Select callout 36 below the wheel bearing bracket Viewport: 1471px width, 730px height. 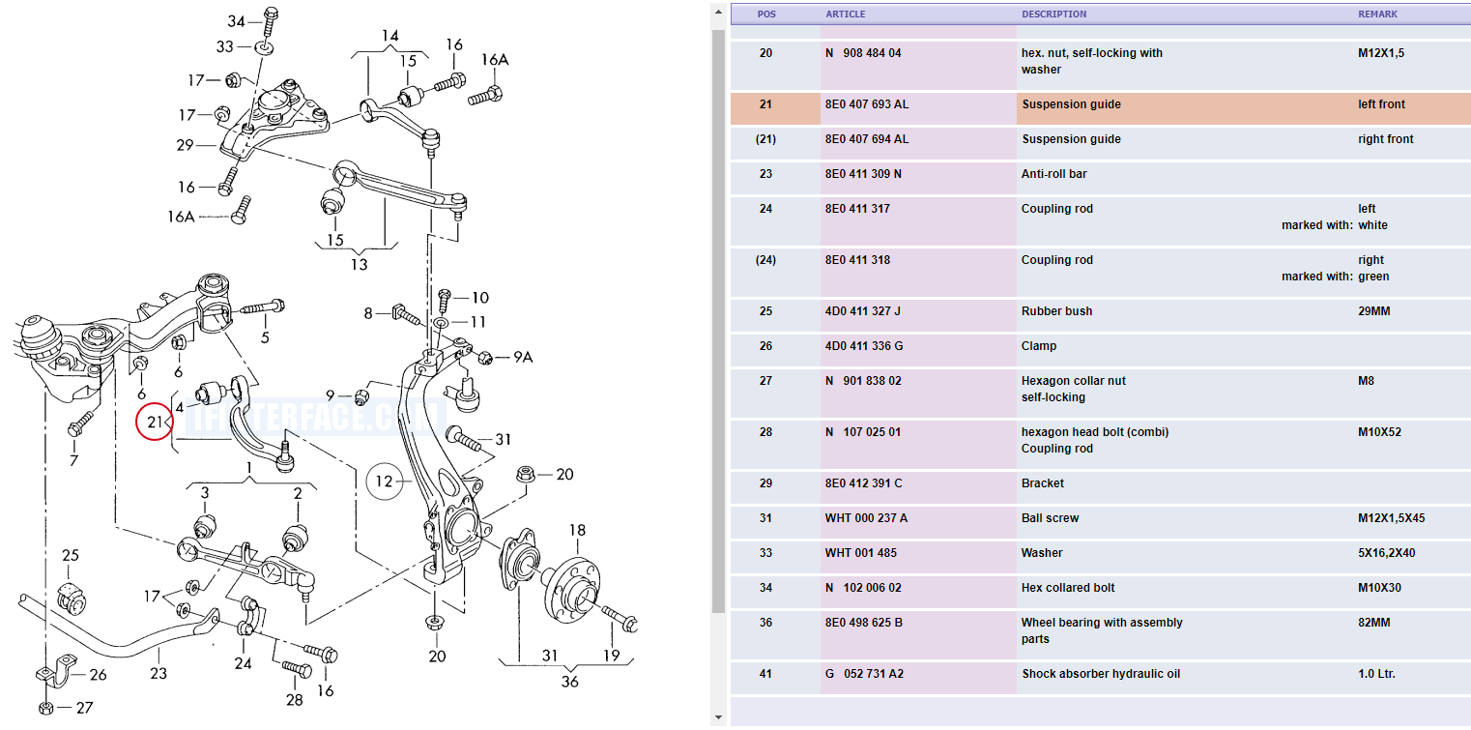tap(569, 682)
